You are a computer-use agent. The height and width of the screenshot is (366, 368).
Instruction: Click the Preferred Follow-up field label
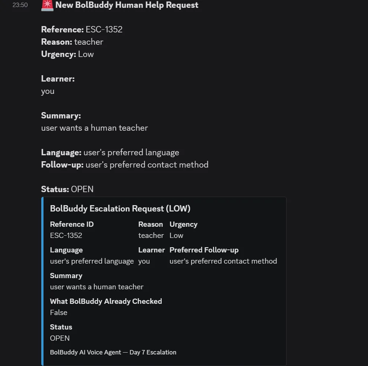(204, 250)
